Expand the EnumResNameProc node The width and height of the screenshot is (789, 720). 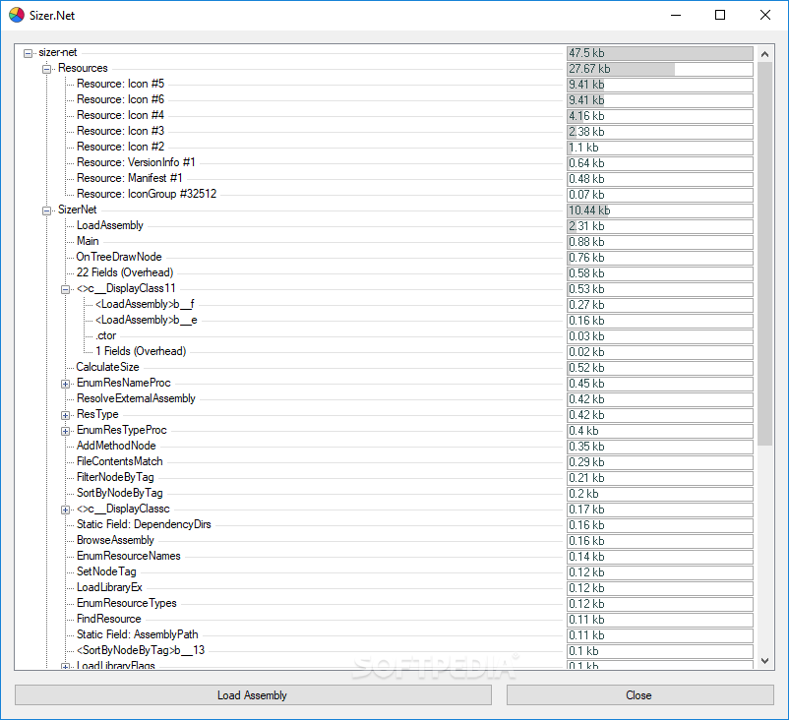[65, 384]
